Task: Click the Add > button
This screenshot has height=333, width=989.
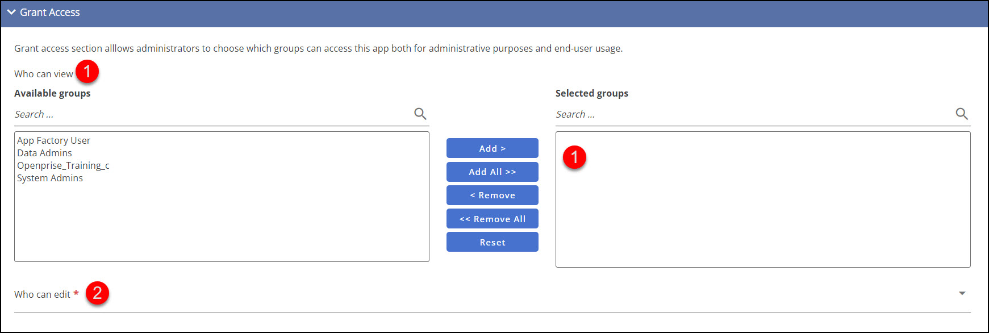Action: click(x=493, y=148)
